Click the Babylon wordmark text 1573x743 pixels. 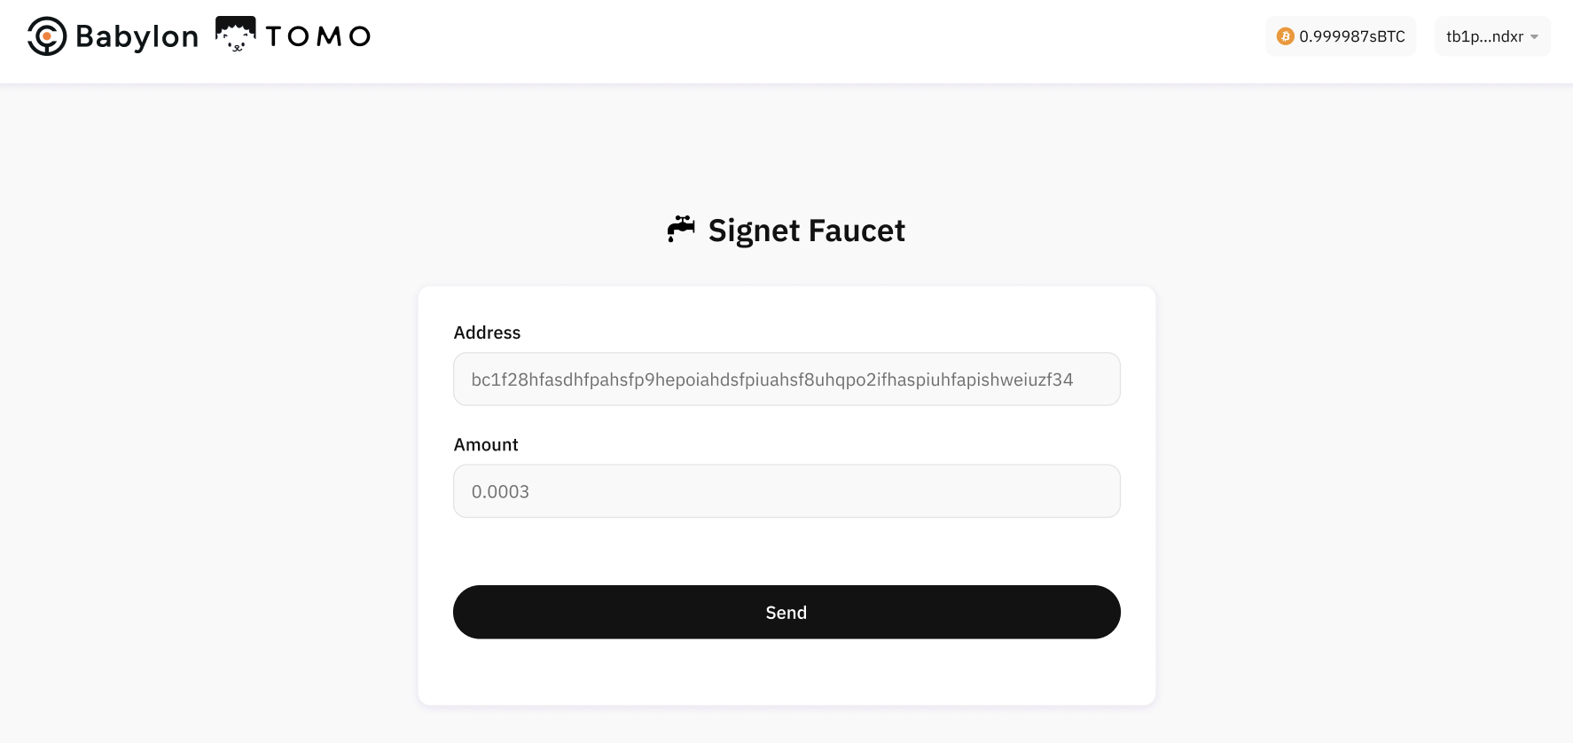click(137, 36)
